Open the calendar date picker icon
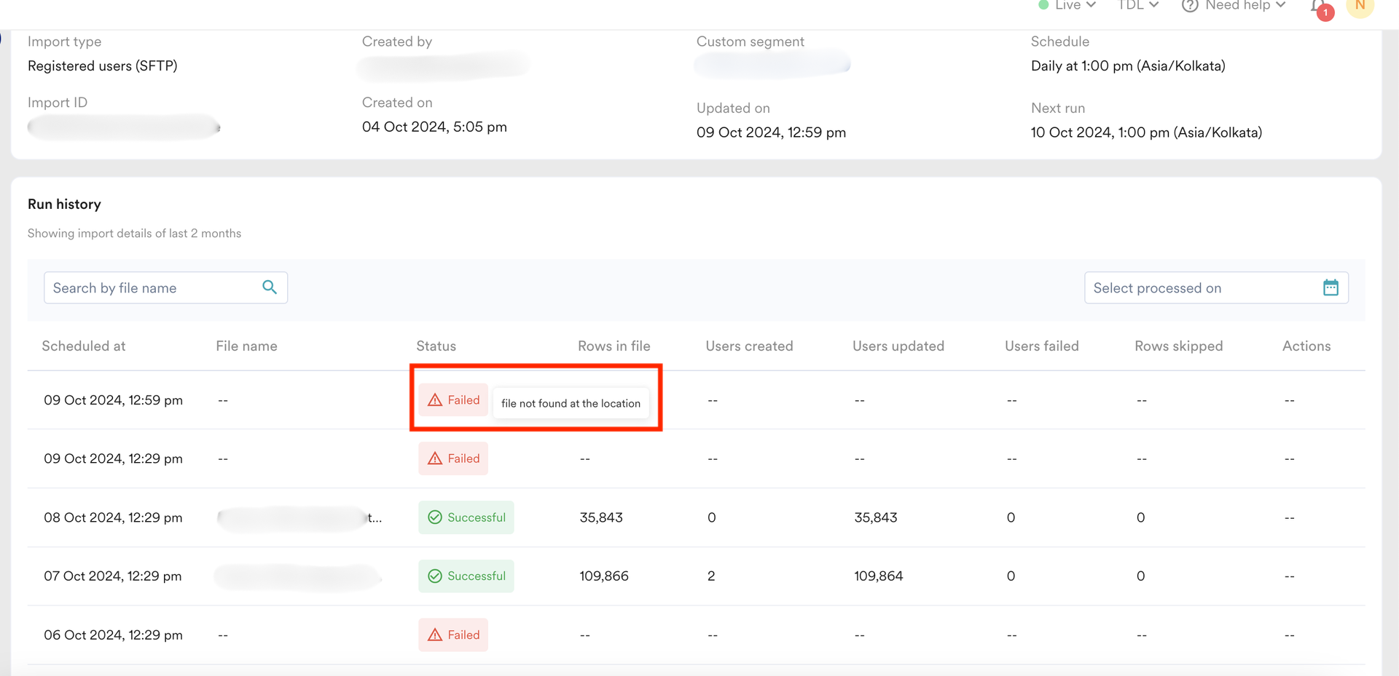 coord(1331,287)
